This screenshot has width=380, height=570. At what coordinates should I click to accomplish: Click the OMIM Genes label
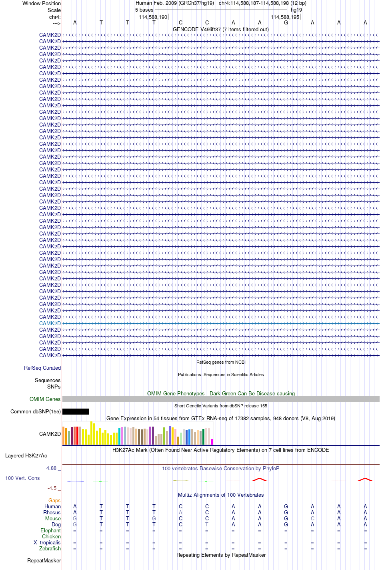[x=45, y=399]
